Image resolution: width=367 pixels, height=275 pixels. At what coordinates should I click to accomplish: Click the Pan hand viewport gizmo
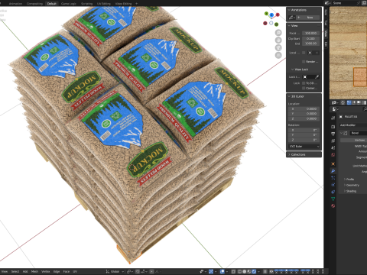(x=278, y=40)
